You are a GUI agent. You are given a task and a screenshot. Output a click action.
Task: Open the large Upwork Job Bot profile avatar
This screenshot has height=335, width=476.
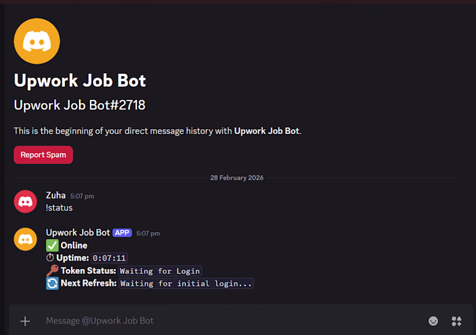click(x=36, y=41)
